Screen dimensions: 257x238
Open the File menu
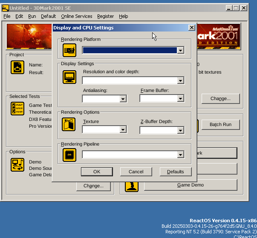click(x=7, y=16)
